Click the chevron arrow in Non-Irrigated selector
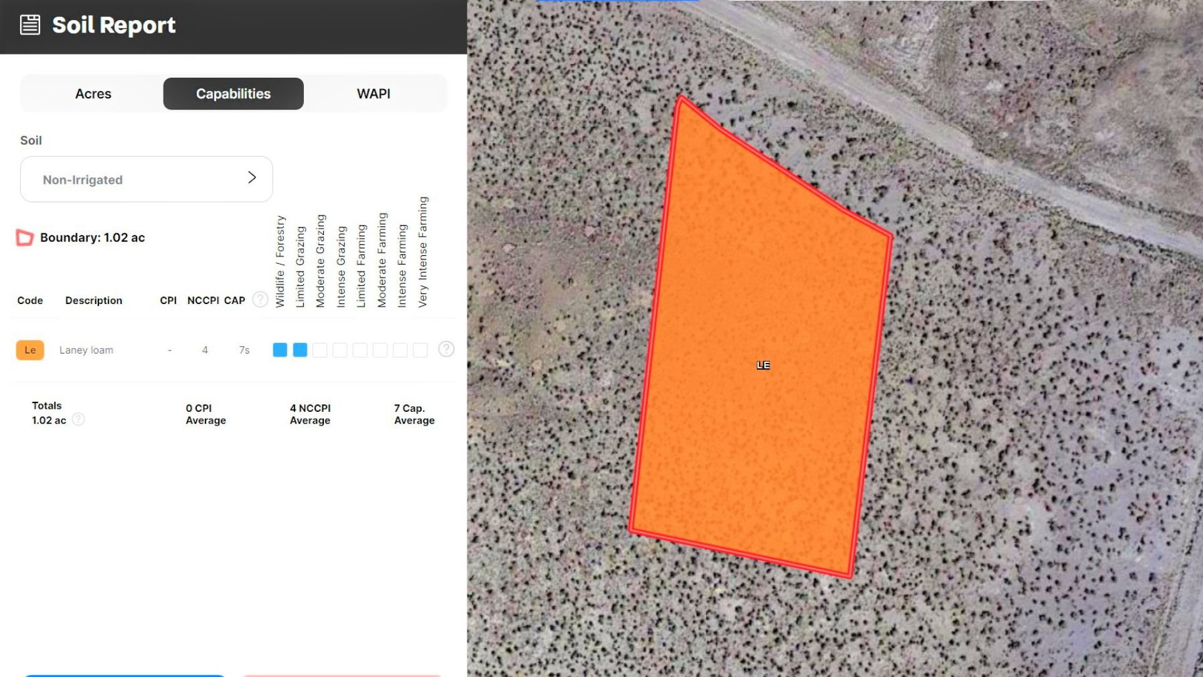 point(252,178)
